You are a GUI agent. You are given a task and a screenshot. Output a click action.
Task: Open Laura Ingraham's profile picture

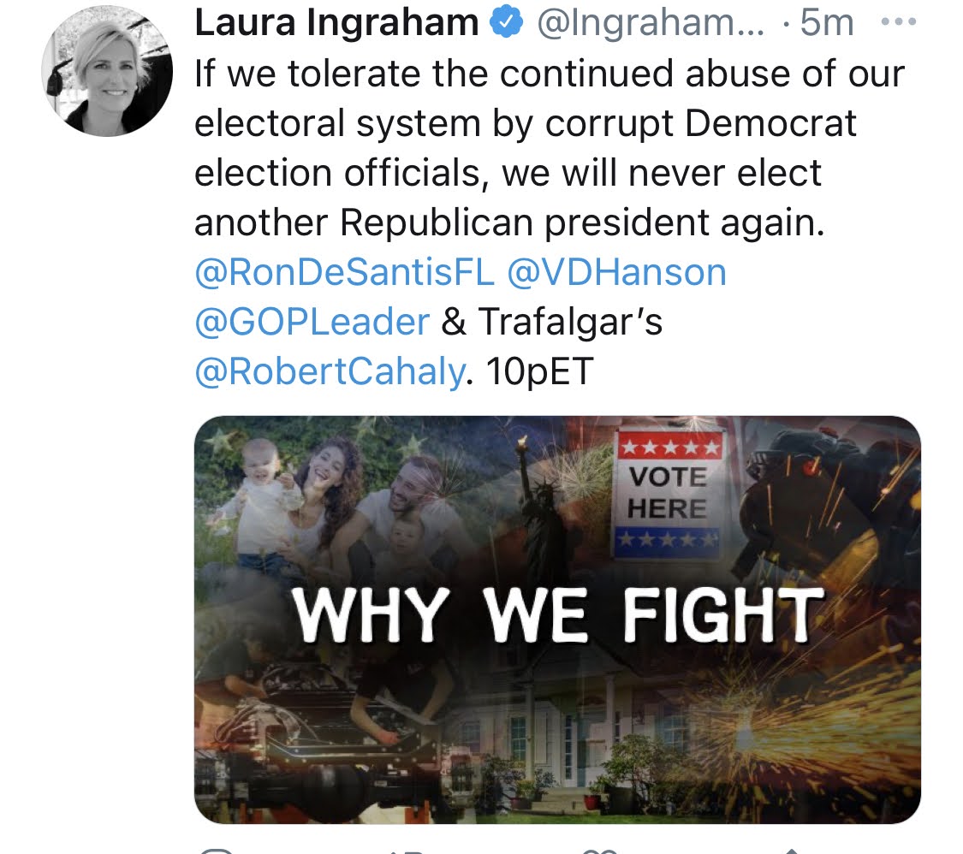107,72
